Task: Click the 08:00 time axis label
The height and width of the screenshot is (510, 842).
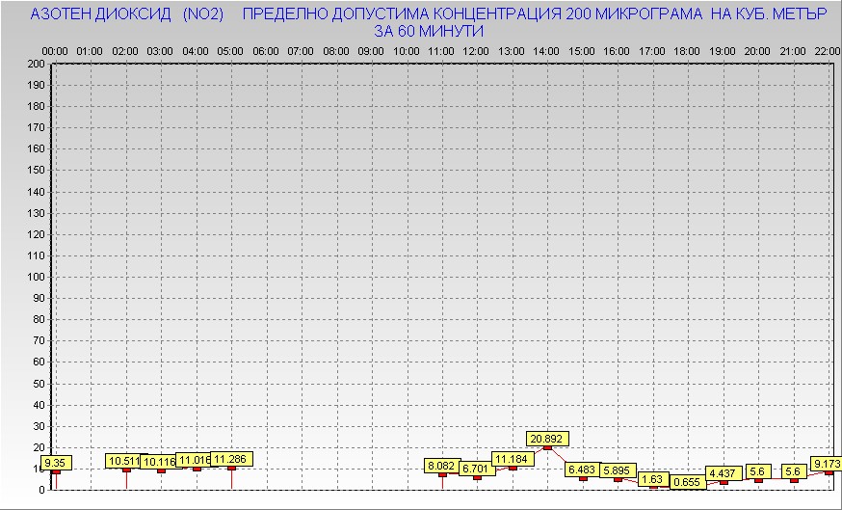Action: pyautogui.click(x=336, y=50)
